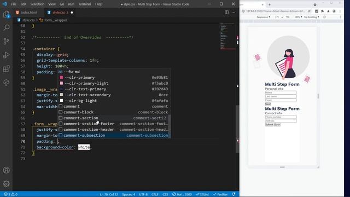
Task: Open the Terminal menu
Action: pos(85,4)
